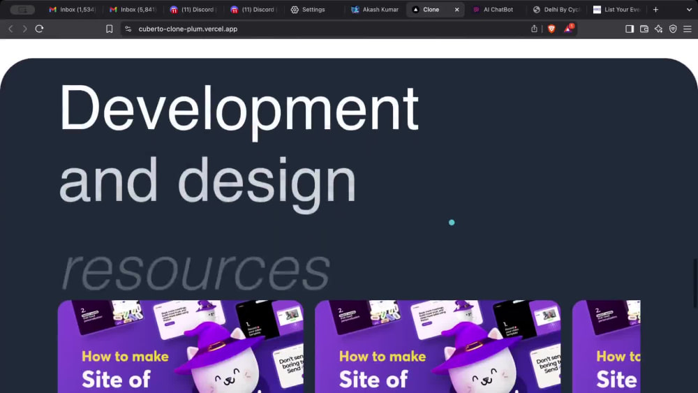Open the second (11) Discord tab
Image resolution: width=698 pixels, height=393 pixels.
click(x=253, y=9)
